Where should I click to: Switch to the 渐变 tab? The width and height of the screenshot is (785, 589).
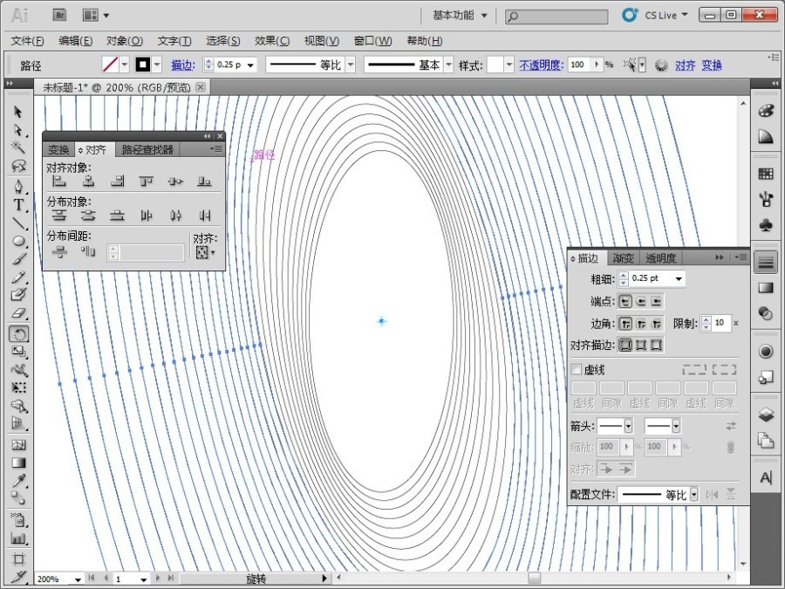(x=624, y=258)
